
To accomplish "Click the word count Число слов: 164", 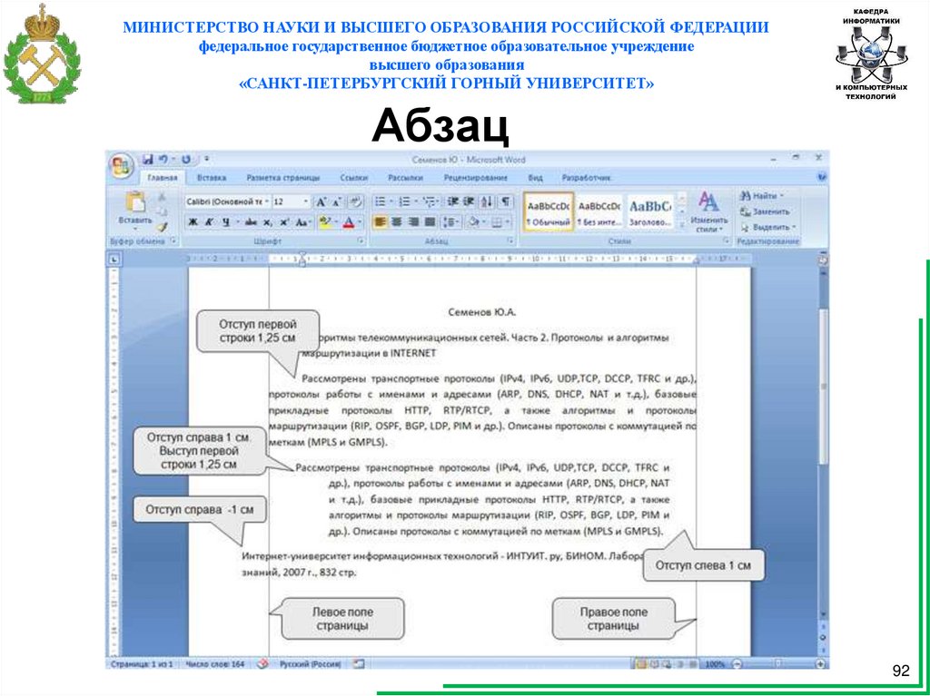I will [x=215, y=664].
